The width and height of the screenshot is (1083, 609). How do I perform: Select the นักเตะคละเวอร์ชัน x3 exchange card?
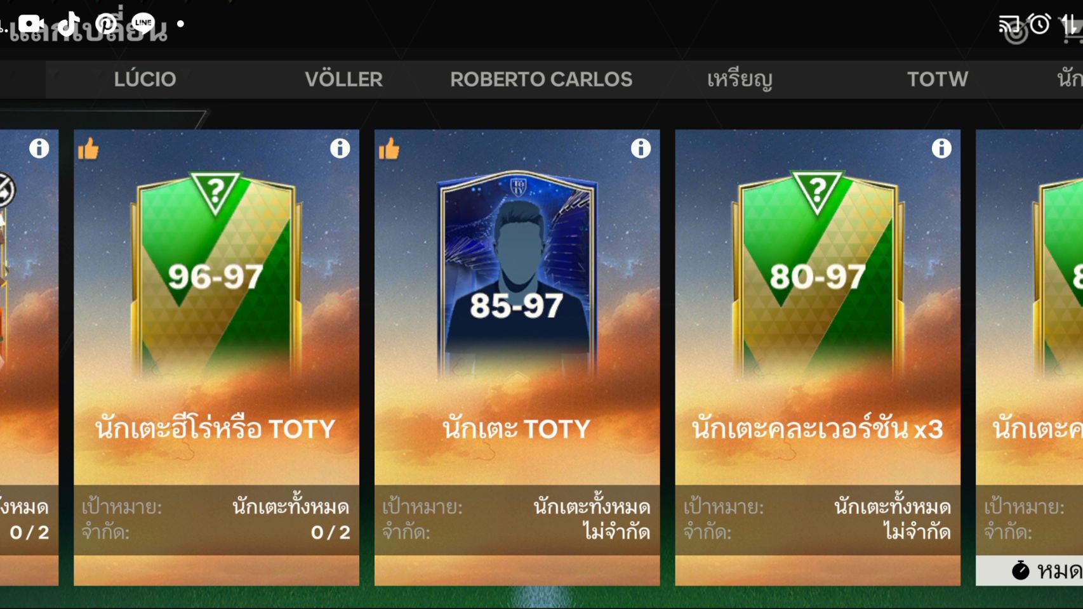pos(818,357)
